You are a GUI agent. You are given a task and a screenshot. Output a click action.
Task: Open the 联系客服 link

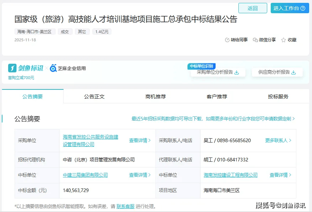click(x=125, y=206)
